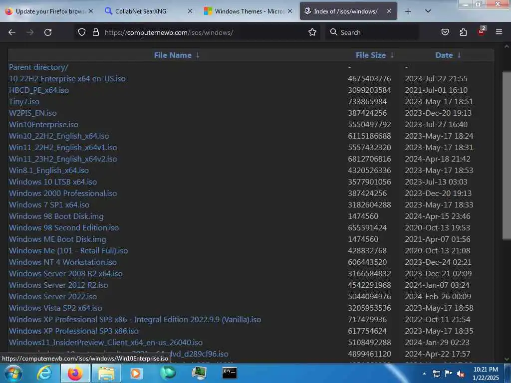Open the tracking protection shield icon
Screen dimensions: 511x383
(82, 32)
